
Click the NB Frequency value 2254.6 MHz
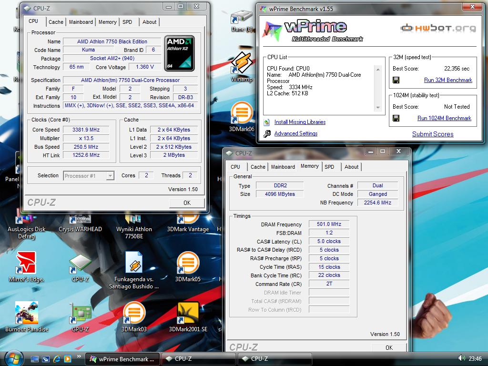click(377, 203)
